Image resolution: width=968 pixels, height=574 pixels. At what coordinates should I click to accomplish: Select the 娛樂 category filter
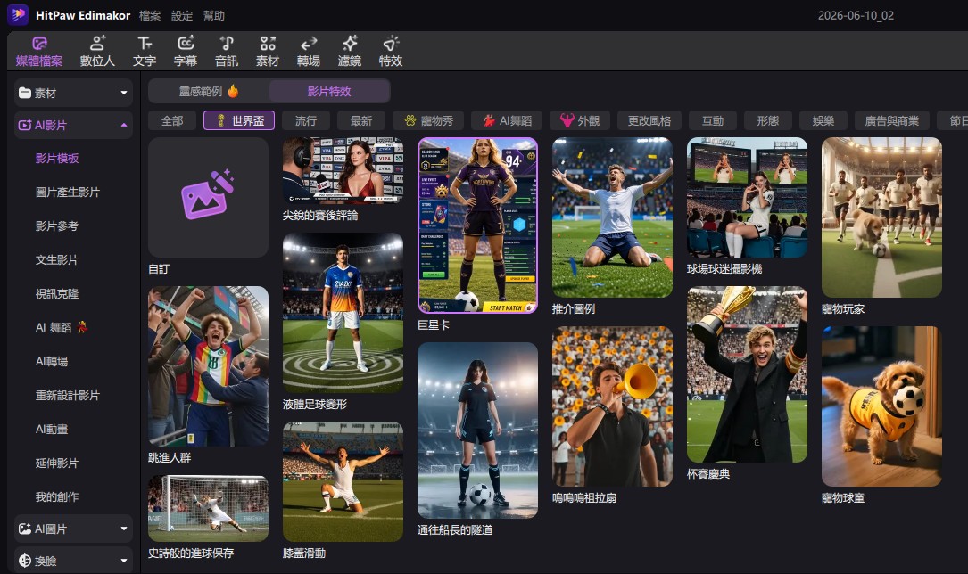pos(823,121)
